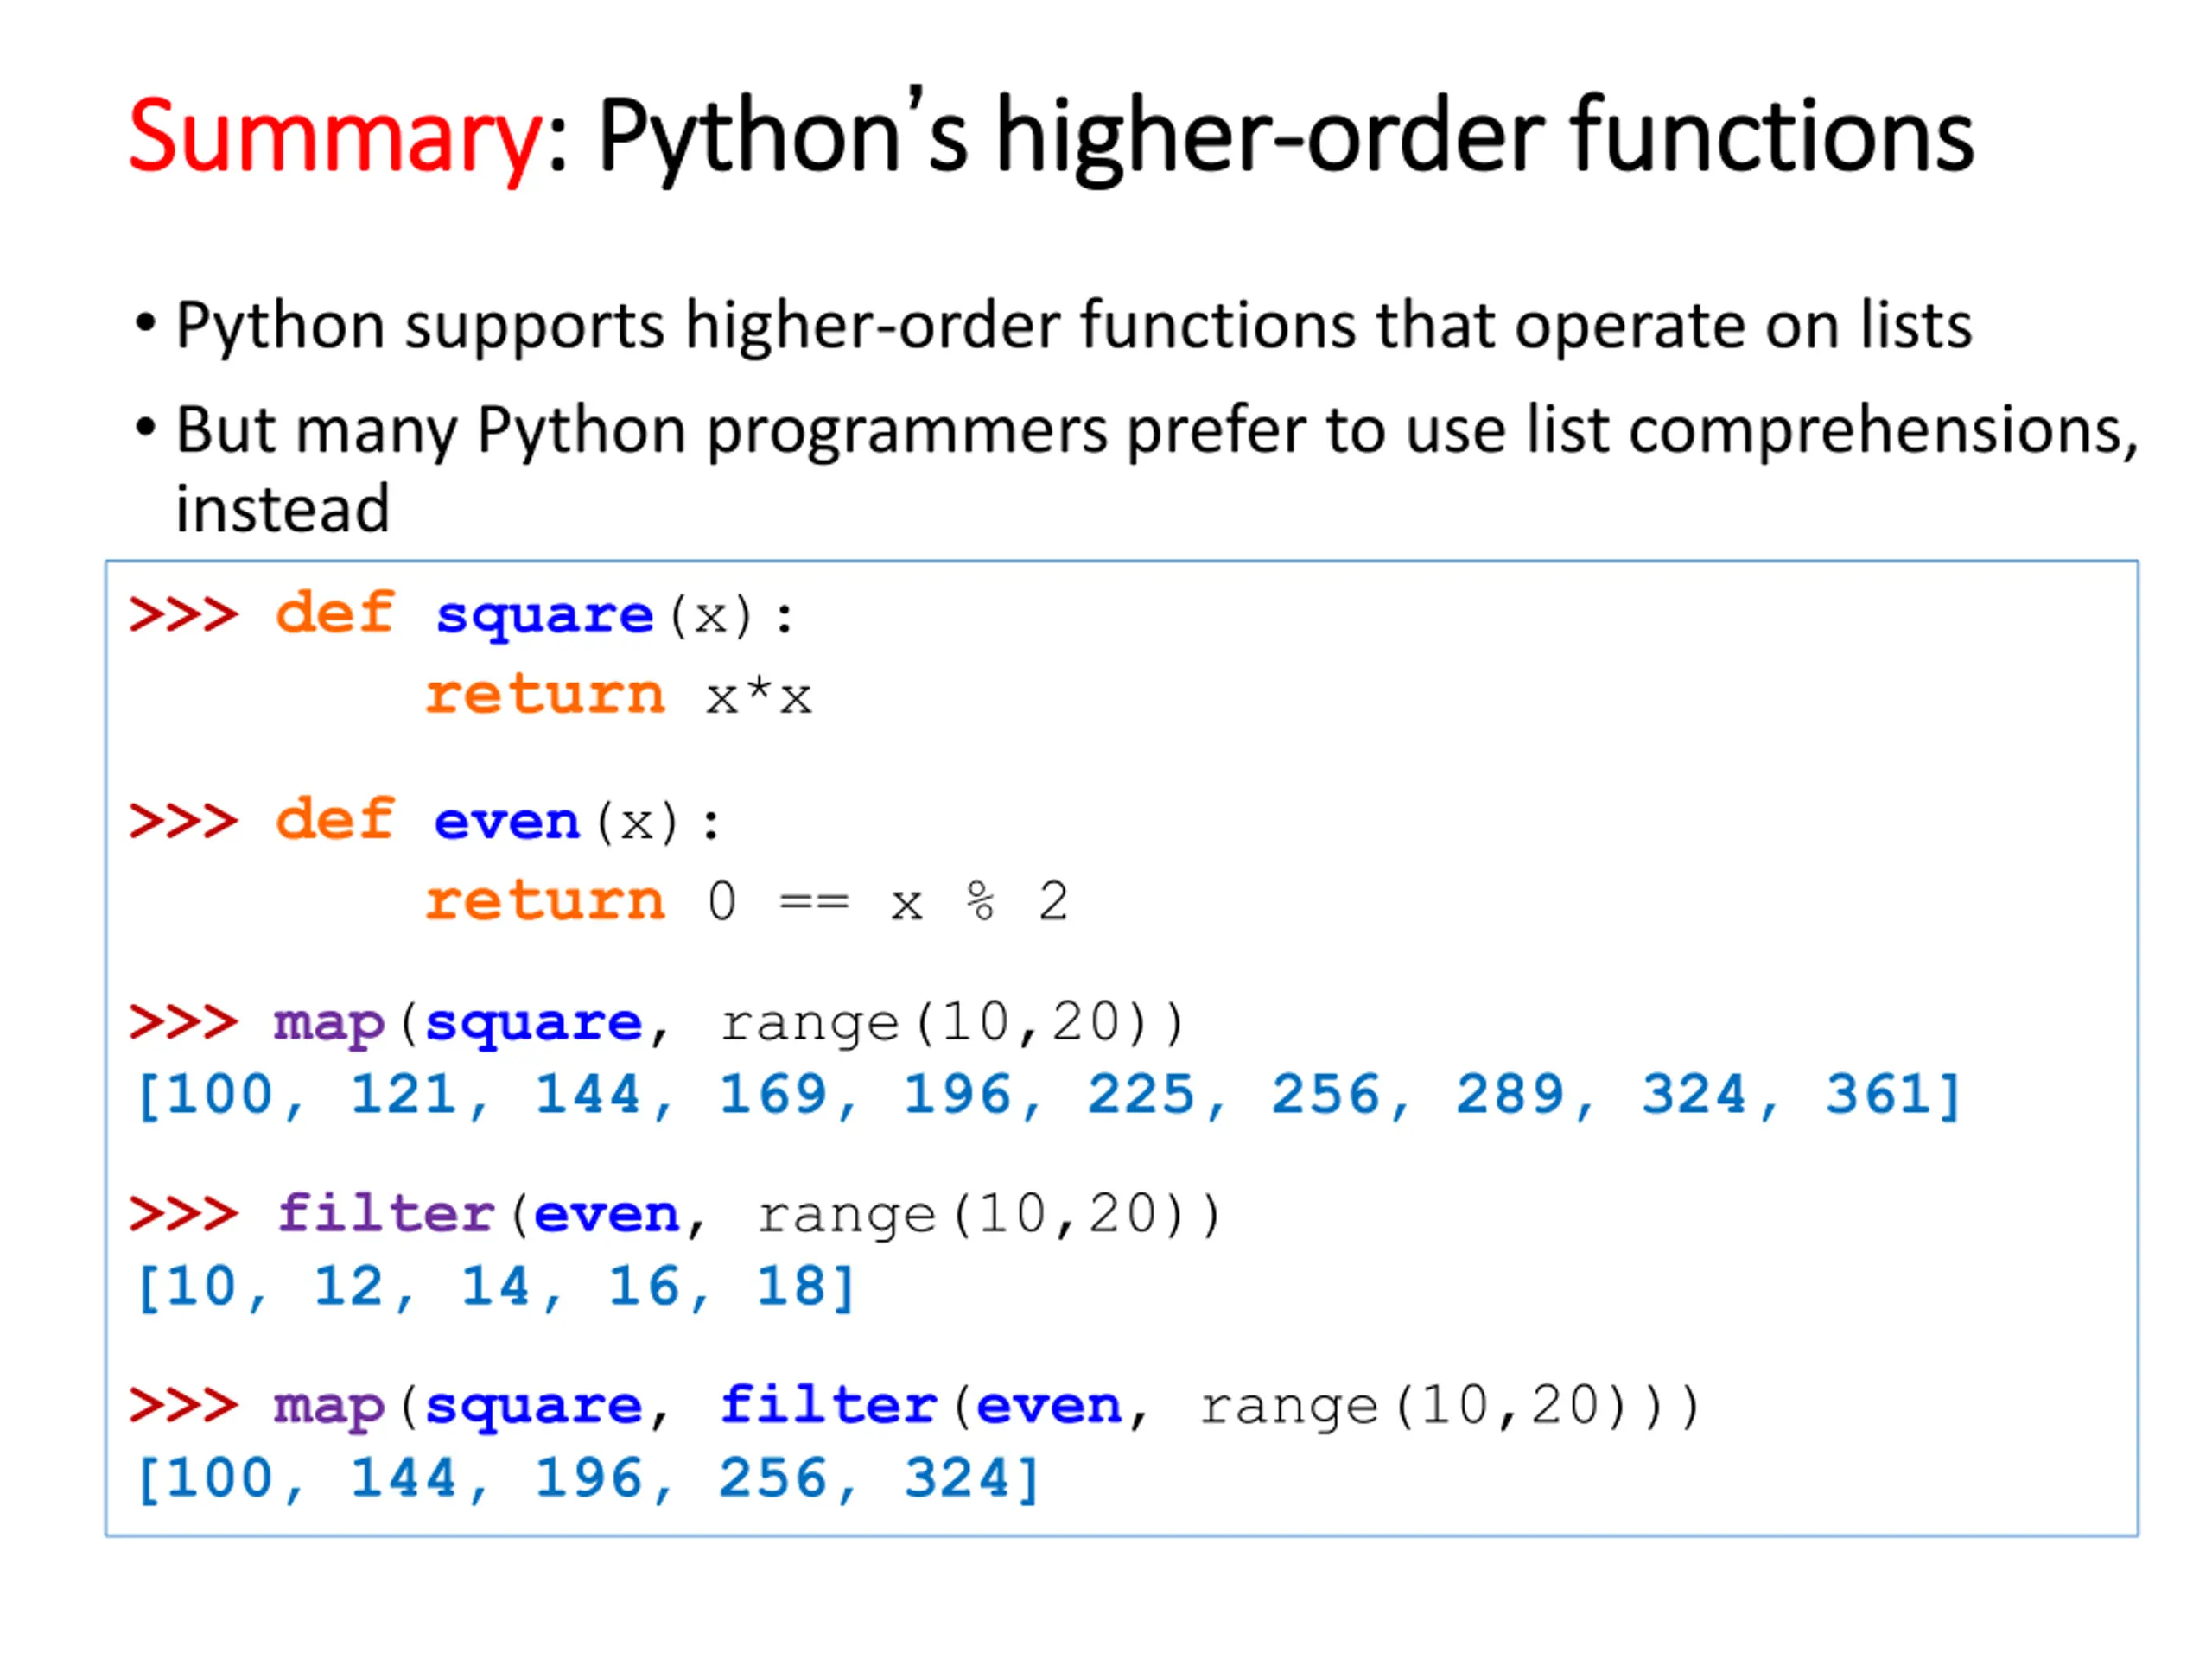The width and height of the screenshot is (2212, 1659).
Task: Click the code line "return 0 == x % 2"
Action: click(x=747, y=902)
